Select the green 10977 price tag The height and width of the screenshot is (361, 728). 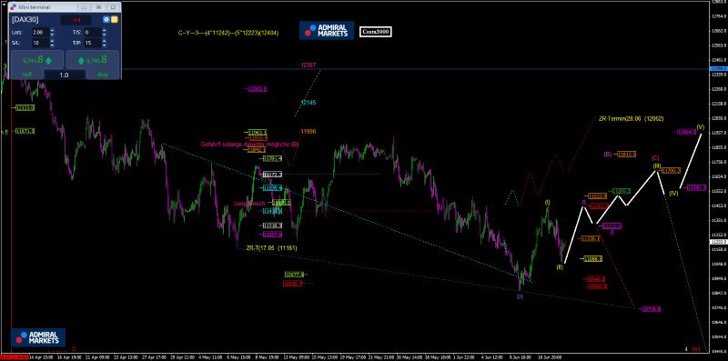point(295,275)
